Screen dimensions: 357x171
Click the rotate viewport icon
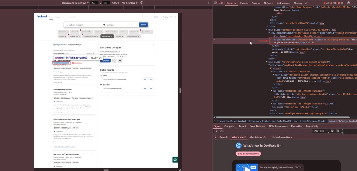pos(141,3)
